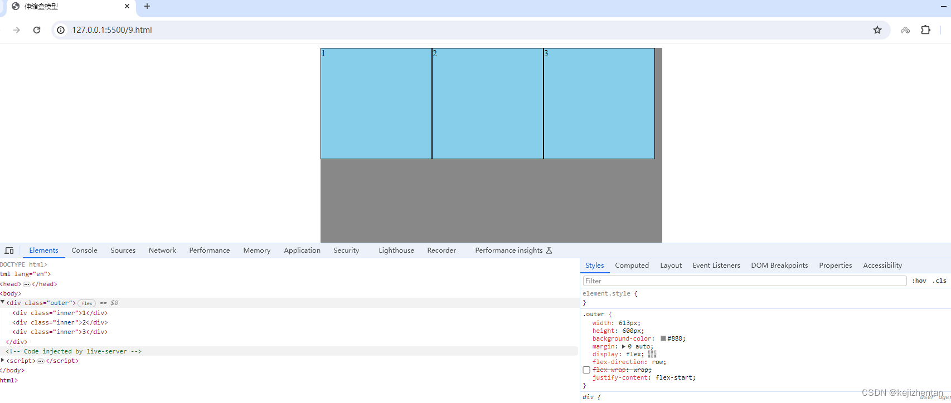The image size is (951, 403).
Task: Expand the head element ellipsis
Action: point(26,284)
